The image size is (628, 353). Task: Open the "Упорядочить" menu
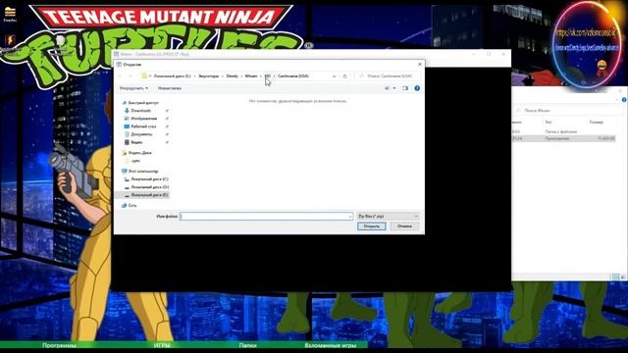click(x=133, y=88)
